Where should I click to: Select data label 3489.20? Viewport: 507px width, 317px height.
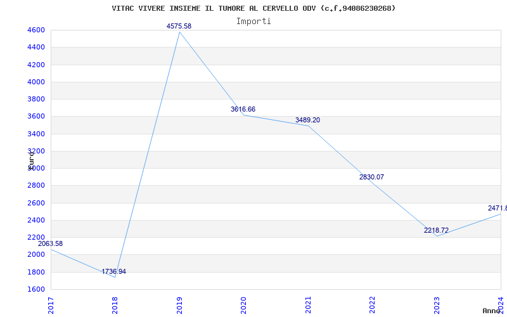[x=307, y=120]
